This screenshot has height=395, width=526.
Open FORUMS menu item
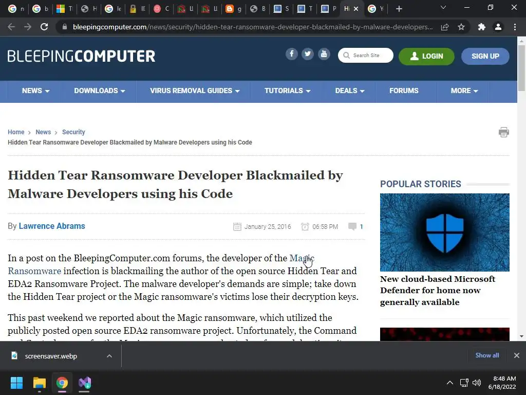click(404, 91)
